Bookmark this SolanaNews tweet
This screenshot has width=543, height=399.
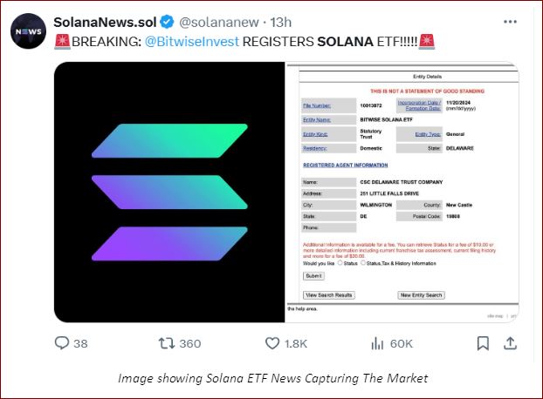[x=483, y=343]
